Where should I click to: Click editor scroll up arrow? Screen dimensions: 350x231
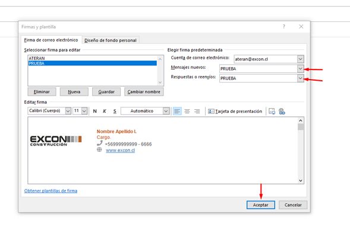coord(301,121)
